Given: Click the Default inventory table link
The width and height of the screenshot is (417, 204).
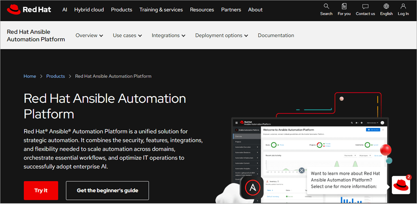Looking at the screenshot, I should [x=273, y=197].
